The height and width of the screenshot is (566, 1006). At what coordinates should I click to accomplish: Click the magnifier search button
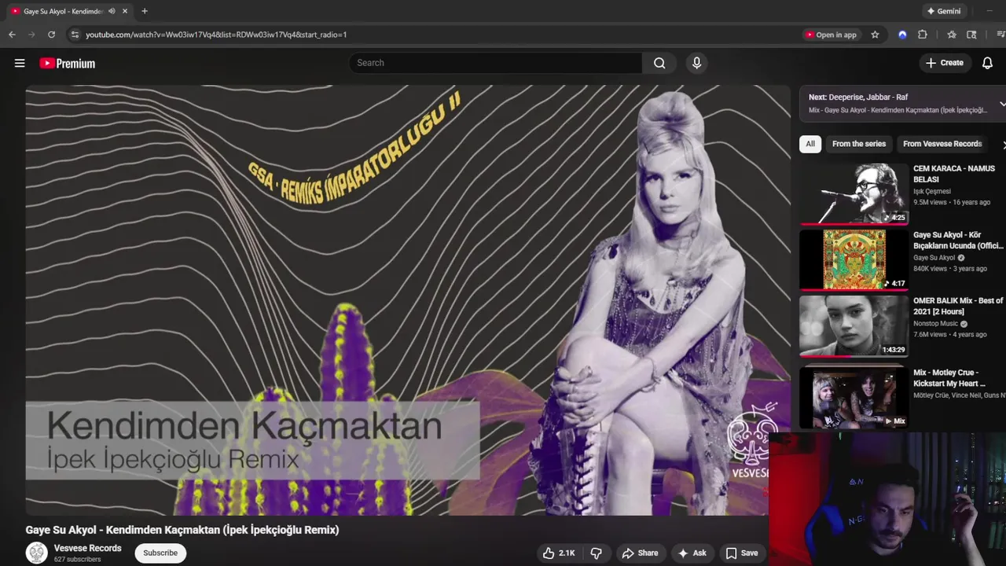pyautogui.click(x=659, y=63)
